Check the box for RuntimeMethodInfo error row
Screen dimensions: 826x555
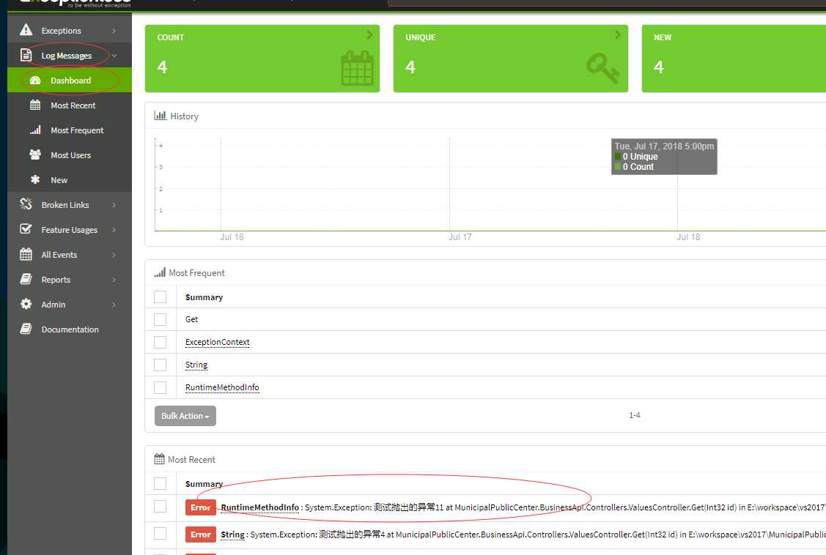coord(160,506)
